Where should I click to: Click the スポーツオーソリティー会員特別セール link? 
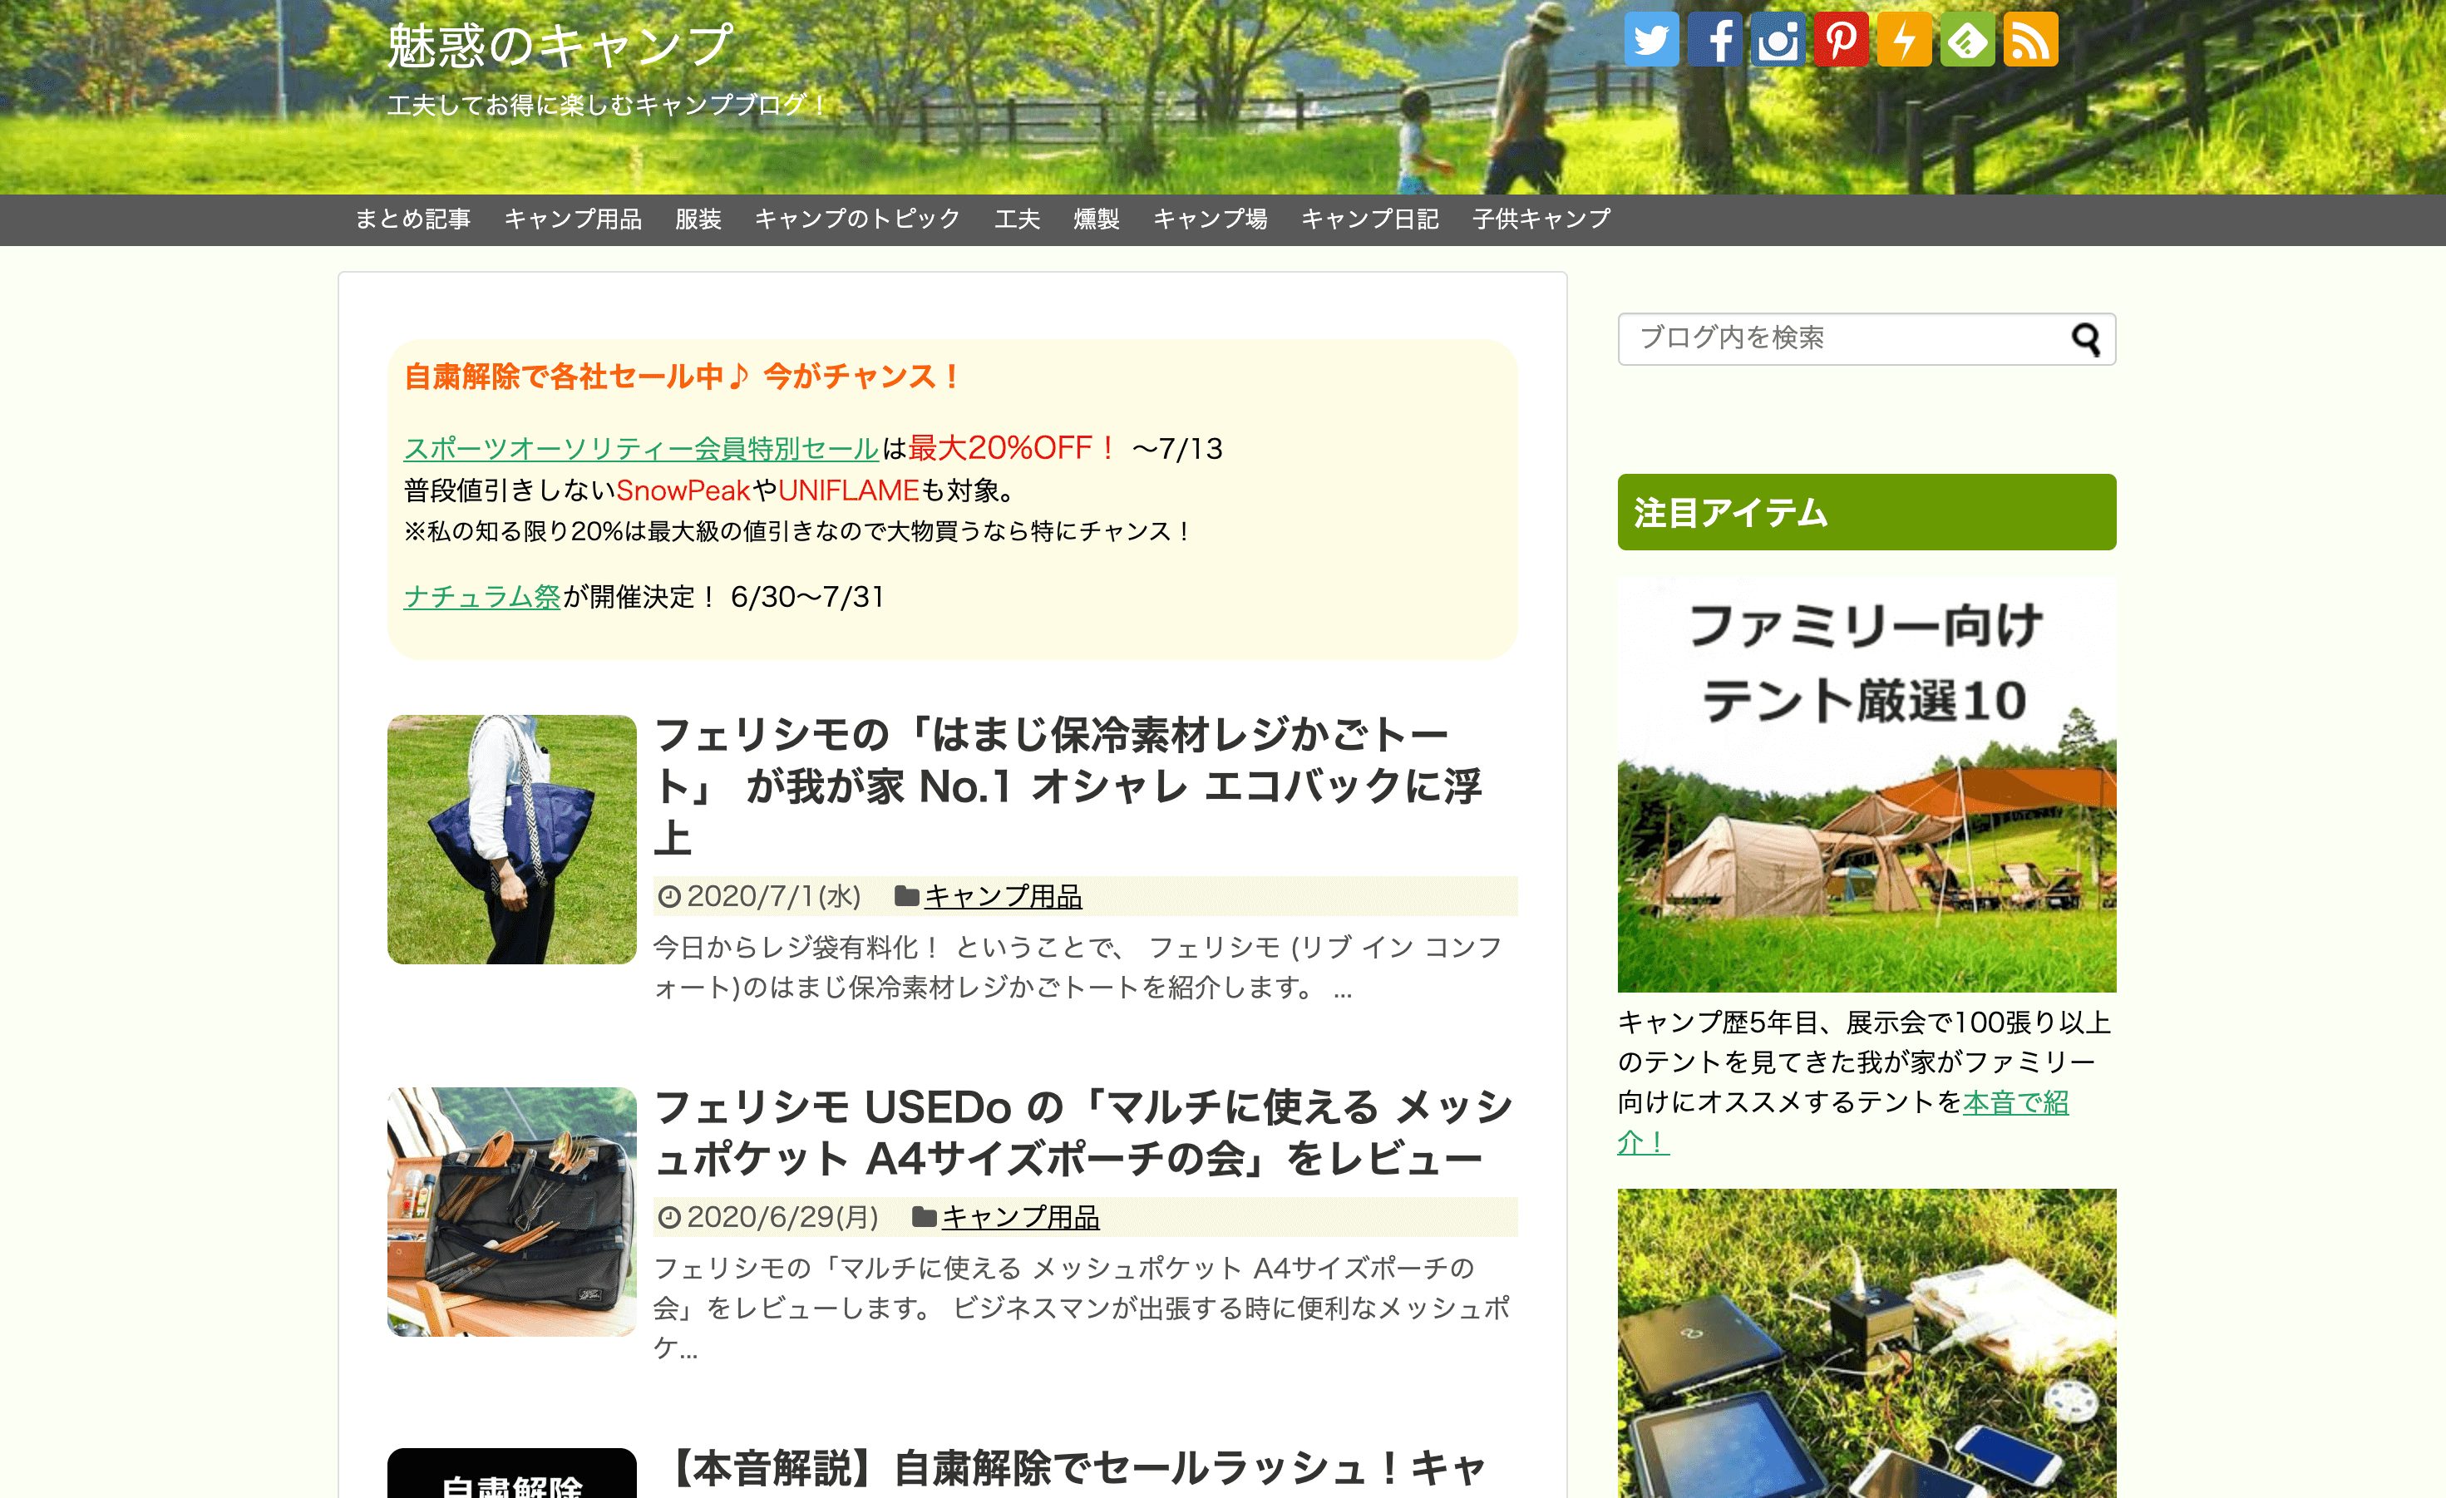point(640,449)
